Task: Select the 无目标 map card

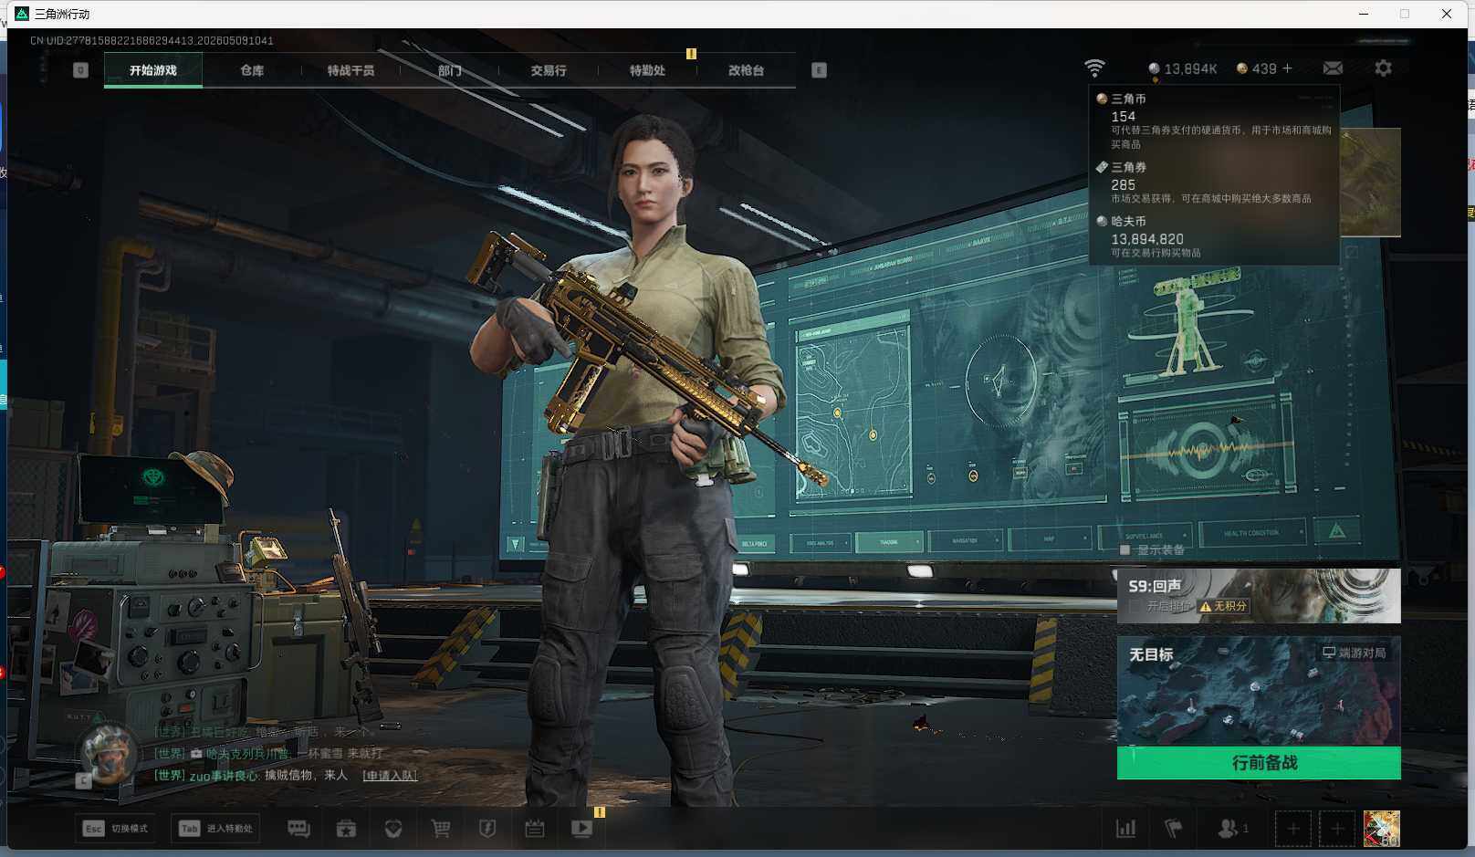Action: pyautogui.click(x=1259, y=691)
